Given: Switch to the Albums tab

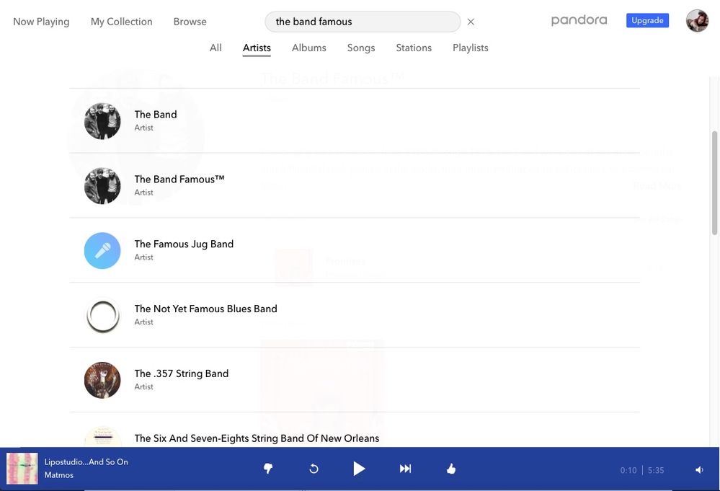Looking at the screenshot, I should [308, 48].
